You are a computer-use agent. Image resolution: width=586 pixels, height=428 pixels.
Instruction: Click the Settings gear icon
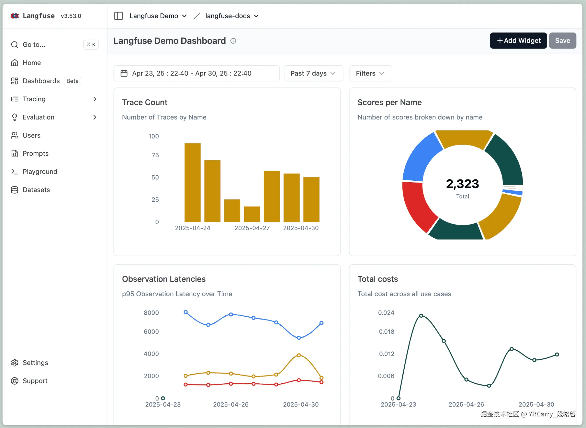coord(14,363)
